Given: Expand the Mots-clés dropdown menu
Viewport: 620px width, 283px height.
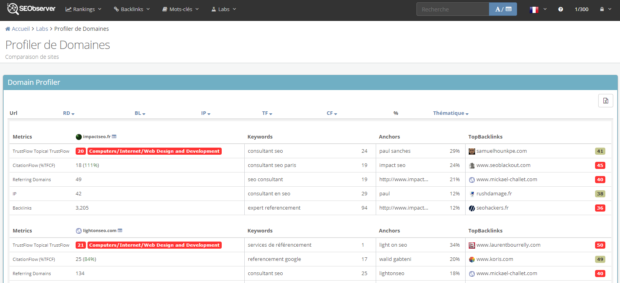Looking at the screenshot, I should (x=181, y=9).
